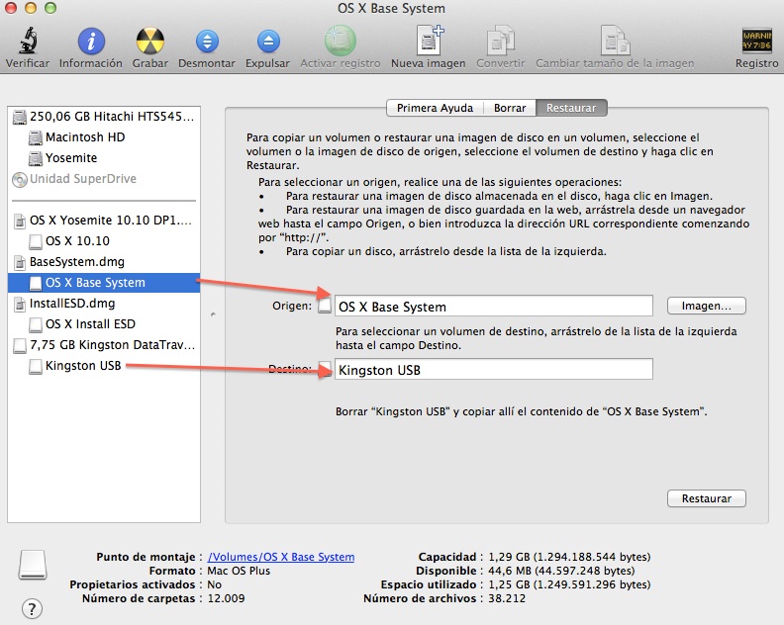
Task: Open the /Volumes/OS X Base System link
Action: [281, 557]
